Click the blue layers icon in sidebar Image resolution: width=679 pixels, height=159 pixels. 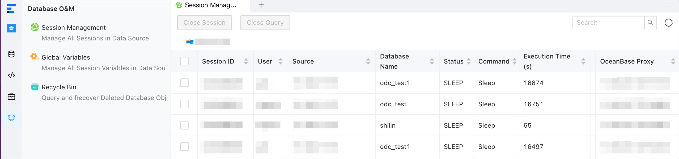11,28
